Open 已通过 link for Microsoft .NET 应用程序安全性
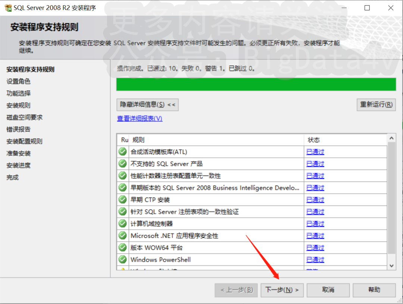 click(x=315, y=235)
